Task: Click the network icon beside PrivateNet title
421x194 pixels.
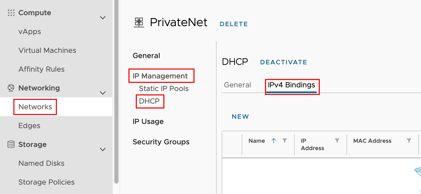Action: pos(139,22)
